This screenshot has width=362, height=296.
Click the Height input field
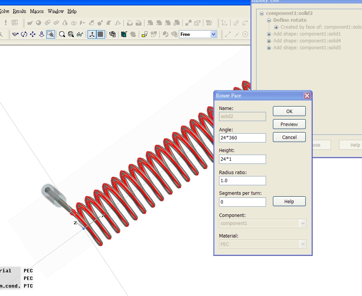click(242, 159)
